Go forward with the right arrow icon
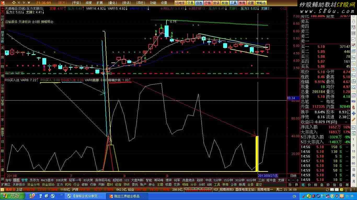The width and height of the screenshot is (357, 200). [24, 3]
